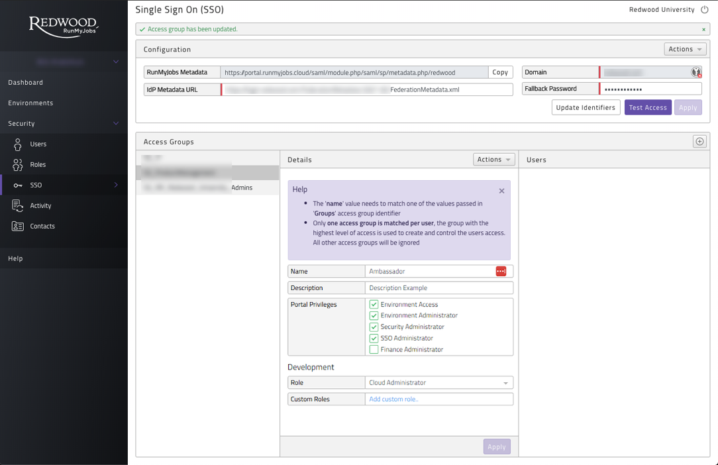Select the access group ending in Admins

207,187
